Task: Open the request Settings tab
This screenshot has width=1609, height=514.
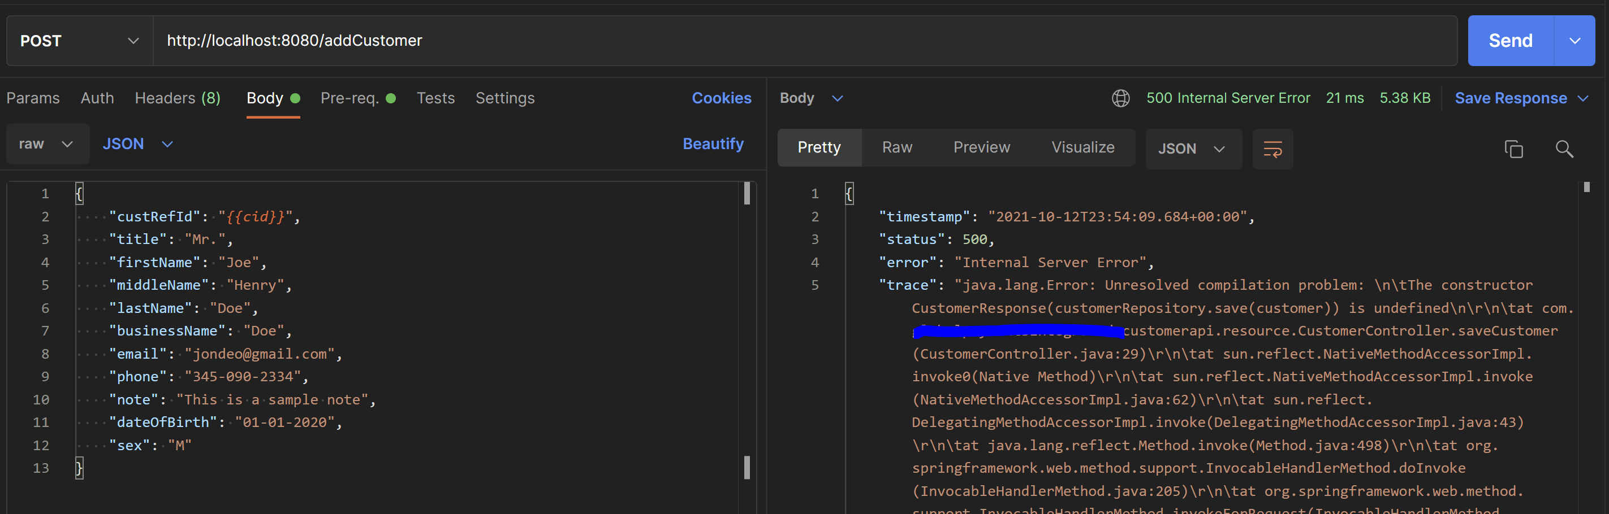Action: click(x=504, y=98)
